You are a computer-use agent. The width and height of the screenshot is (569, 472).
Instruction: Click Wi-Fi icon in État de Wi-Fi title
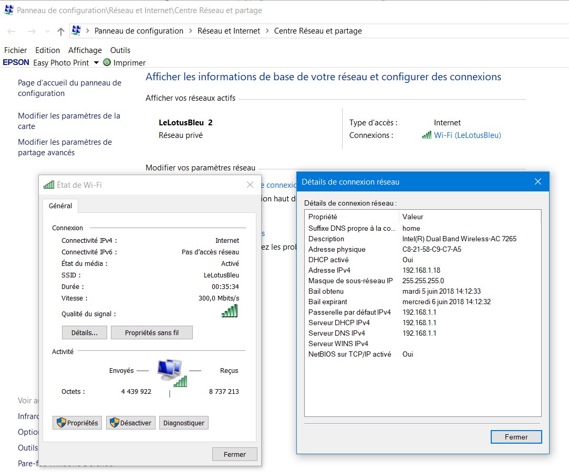pos(49,185)
